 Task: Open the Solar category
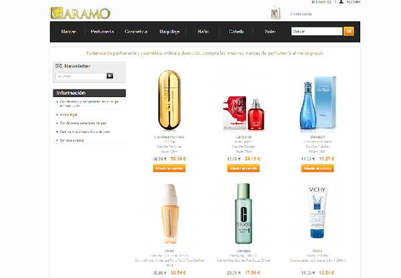tap(270, 31)
